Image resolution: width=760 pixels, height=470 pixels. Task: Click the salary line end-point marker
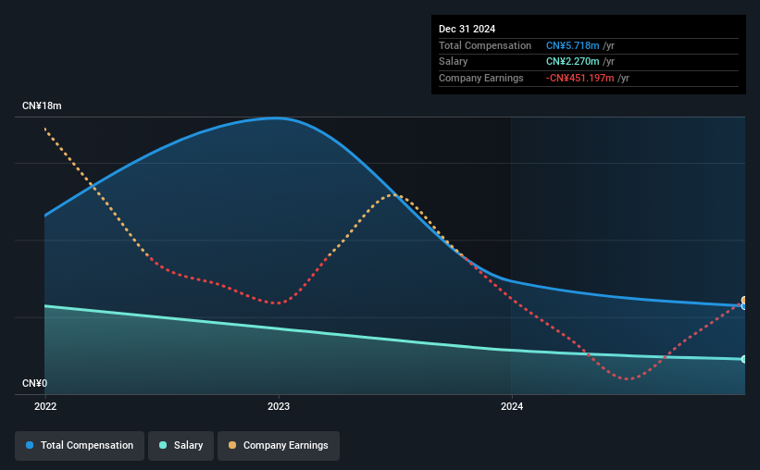[x=743, y=359]
